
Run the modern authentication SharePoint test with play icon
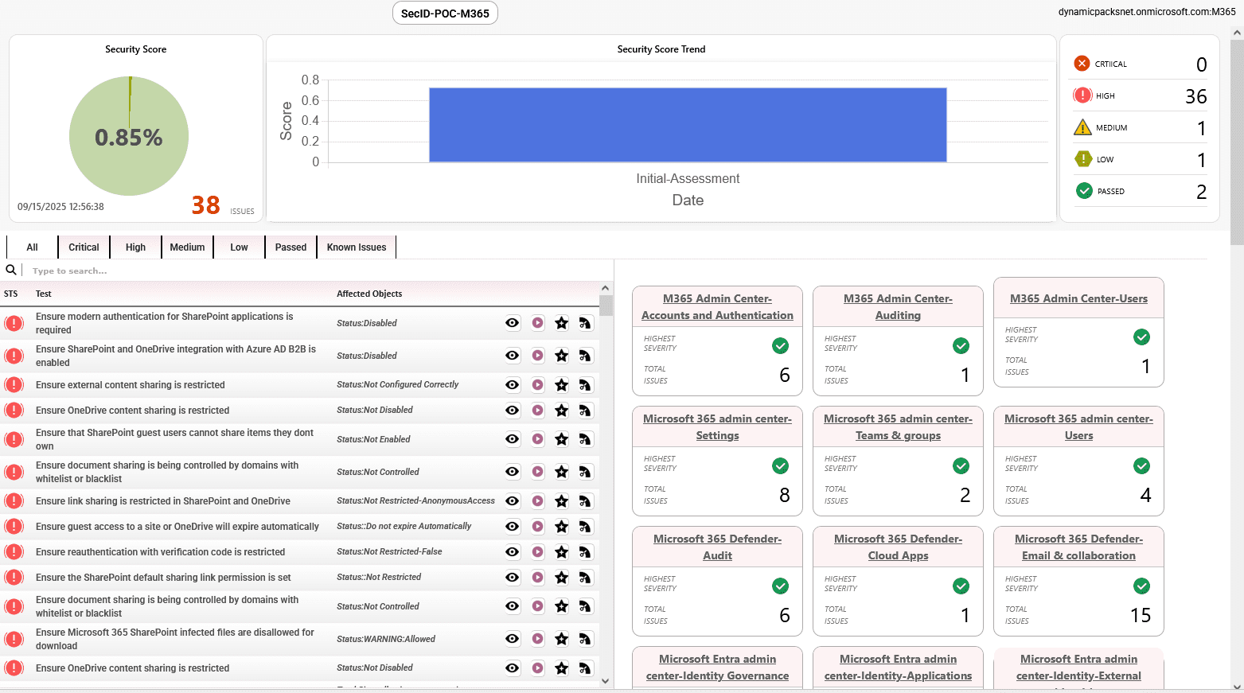(x=538, y=323)
